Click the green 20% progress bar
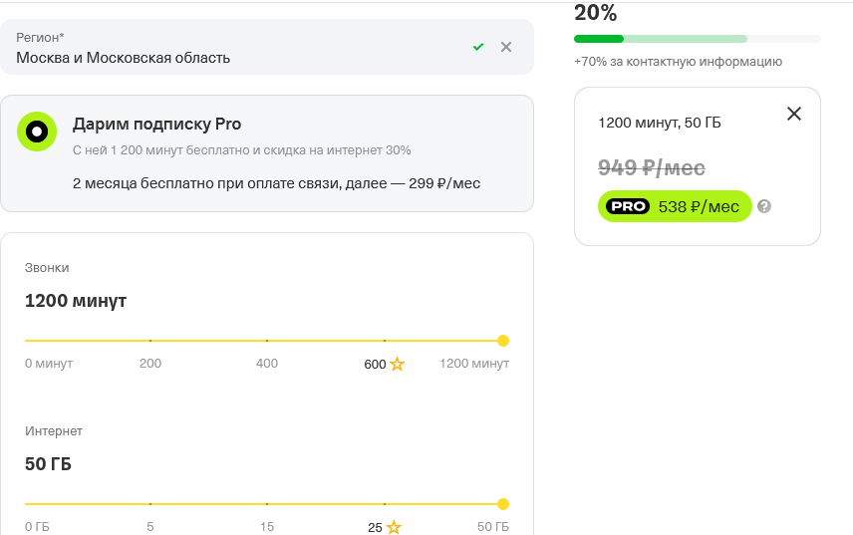 (599, 39)
